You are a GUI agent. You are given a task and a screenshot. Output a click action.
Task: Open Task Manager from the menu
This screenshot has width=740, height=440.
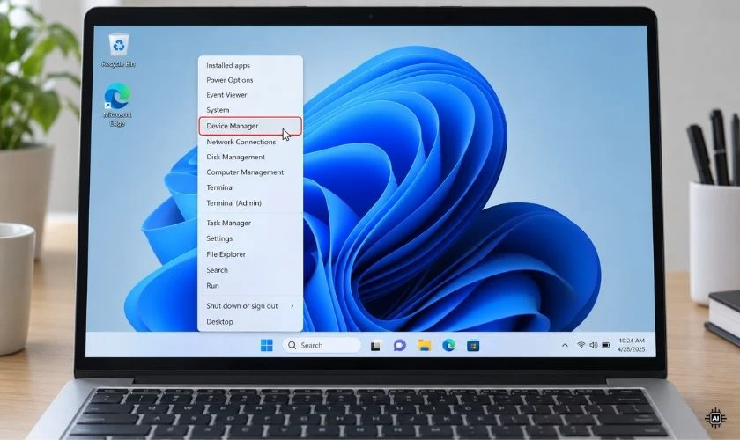250,223
